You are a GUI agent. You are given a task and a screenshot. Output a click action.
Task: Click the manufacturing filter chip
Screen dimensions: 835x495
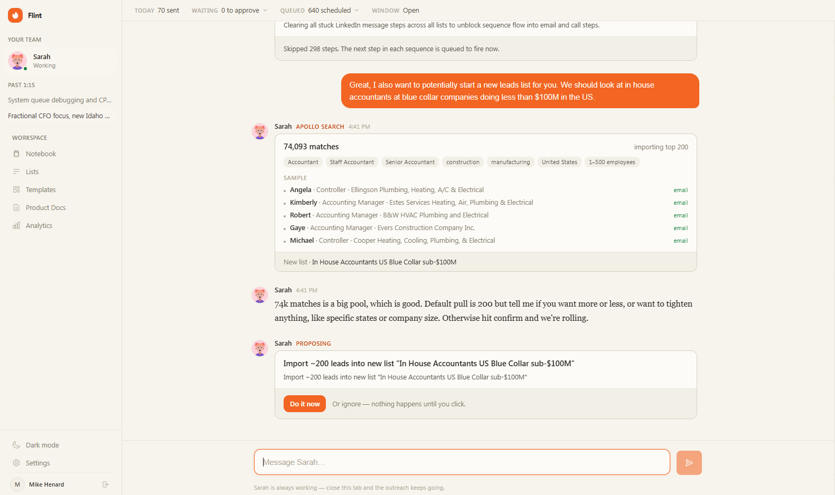click(511, 162)
